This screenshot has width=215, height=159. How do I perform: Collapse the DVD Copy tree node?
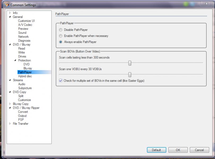click(x=10, y=92)
